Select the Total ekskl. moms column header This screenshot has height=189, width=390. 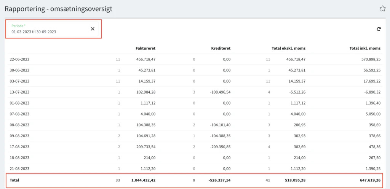(x=288, y=48)
